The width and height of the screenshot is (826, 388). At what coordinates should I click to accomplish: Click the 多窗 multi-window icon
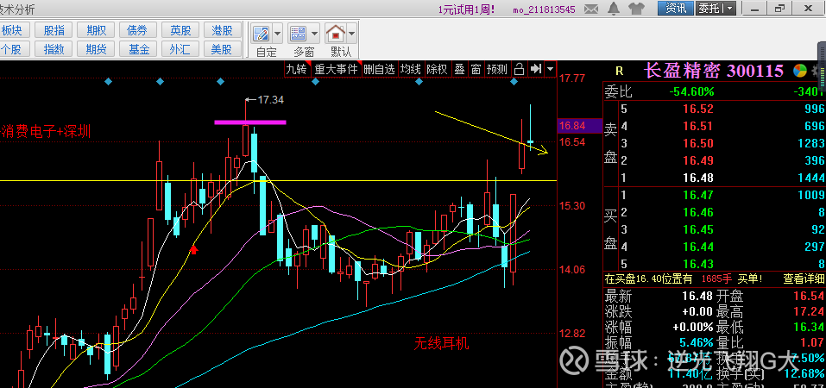298,34
